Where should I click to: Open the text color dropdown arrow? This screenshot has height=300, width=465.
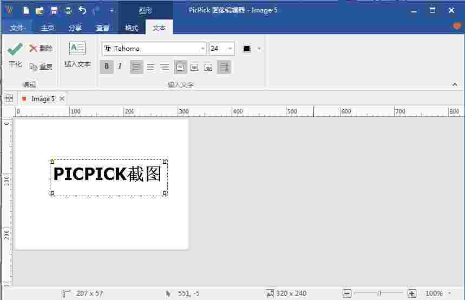coord(259,48)
